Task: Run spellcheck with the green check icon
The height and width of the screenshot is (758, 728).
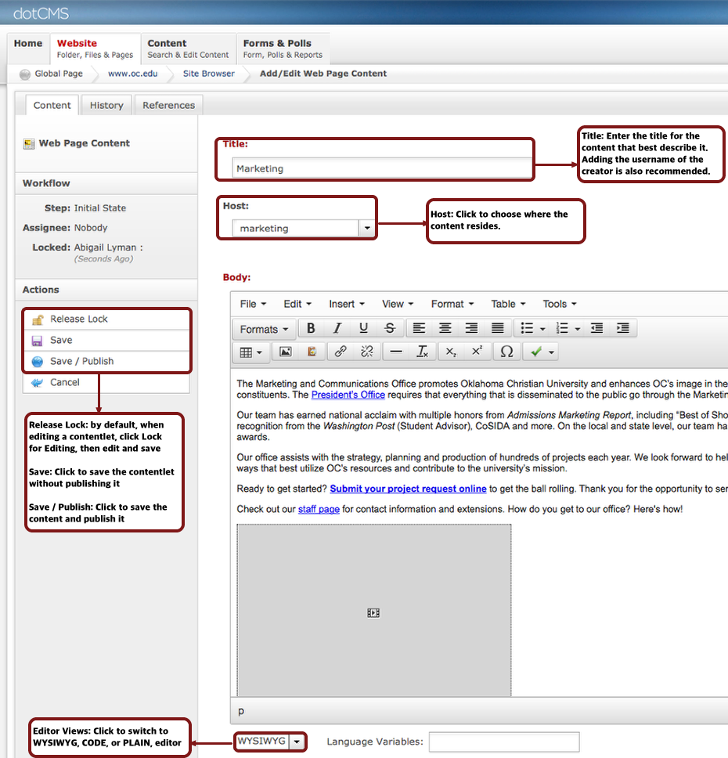Action: click(x=535, y=352)
